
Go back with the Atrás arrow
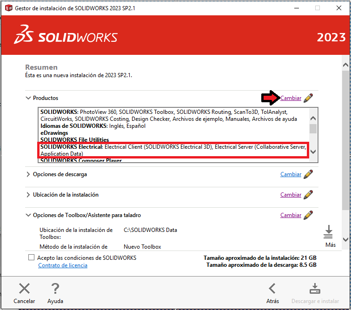click(272, 288)
